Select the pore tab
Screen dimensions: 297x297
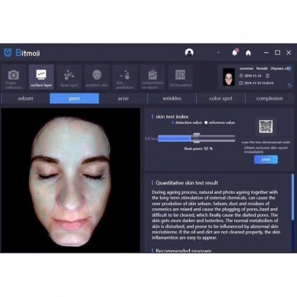[74, 99]
